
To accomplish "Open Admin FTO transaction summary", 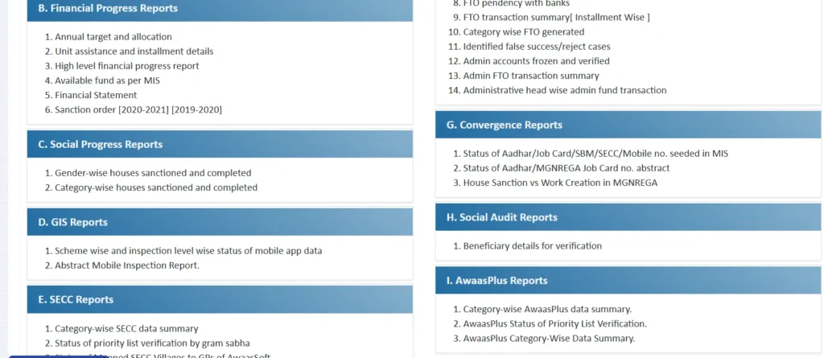I will 531,76.
